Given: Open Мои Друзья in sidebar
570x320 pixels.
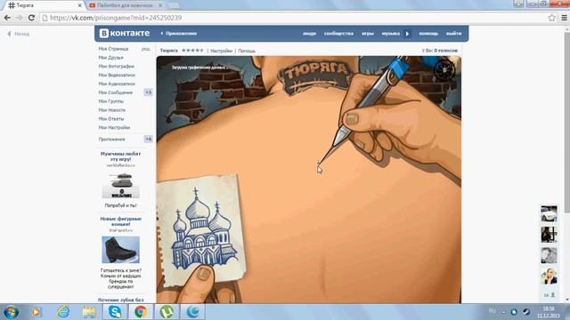Looking at the screenshot, I should [110, 57].
